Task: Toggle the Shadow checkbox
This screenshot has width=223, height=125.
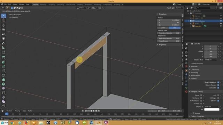Action: (x=218, y=101)
